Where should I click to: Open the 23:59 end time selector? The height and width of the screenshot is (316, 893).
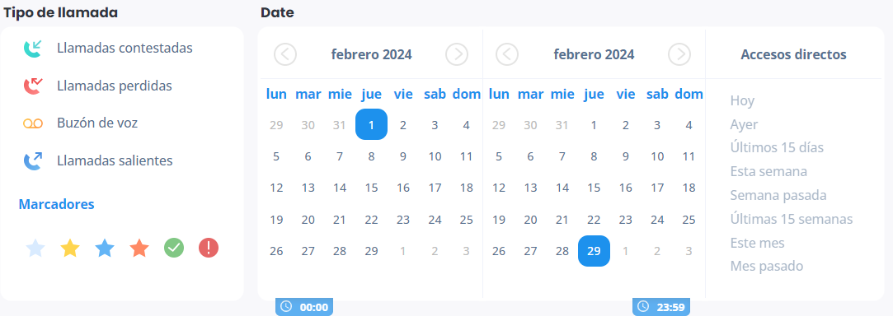(661, 307)
